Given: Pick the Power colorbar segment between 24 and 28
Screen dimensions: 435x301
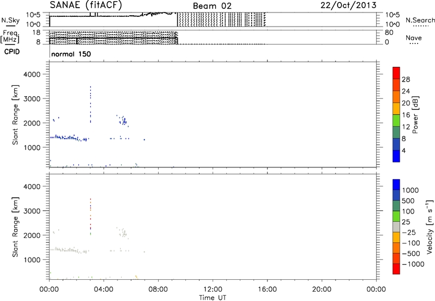Looking at the screenshot, I should coord(396,85).
